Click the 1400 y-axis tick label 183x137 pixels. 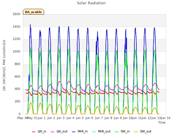pos(17,27)
